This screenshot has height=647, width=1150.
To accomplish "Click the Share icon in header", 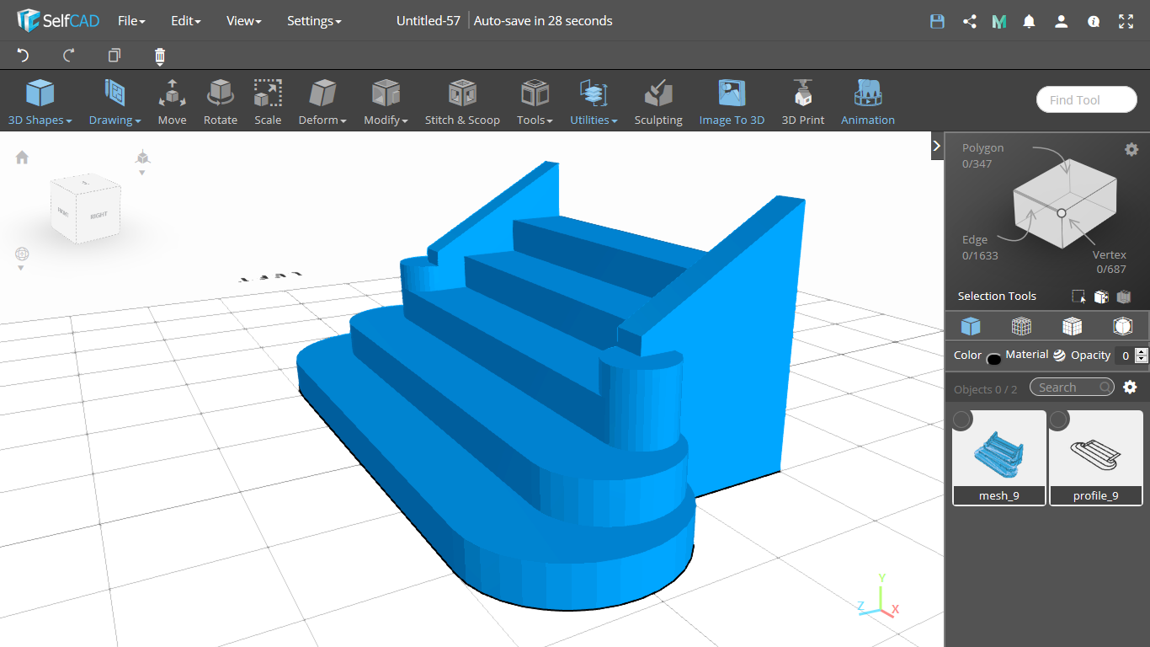I will pos(969,22).
